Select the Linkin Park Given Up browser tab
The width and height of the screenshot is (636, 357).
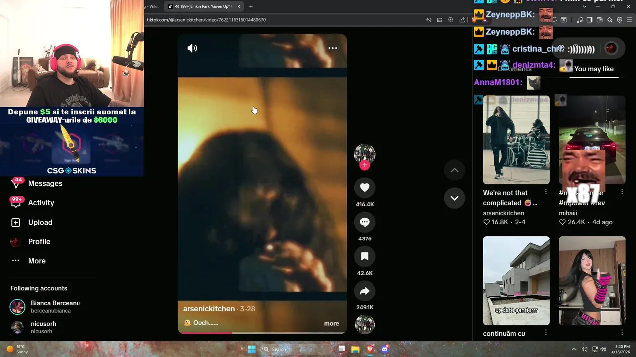click(204, 6)
